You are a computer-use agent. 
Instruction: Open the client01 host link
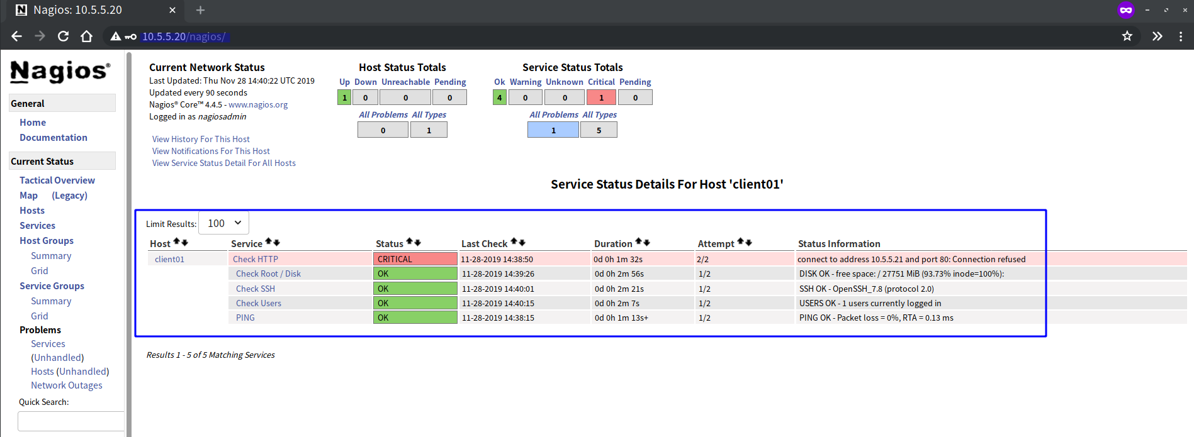click(x=169, y=259)
